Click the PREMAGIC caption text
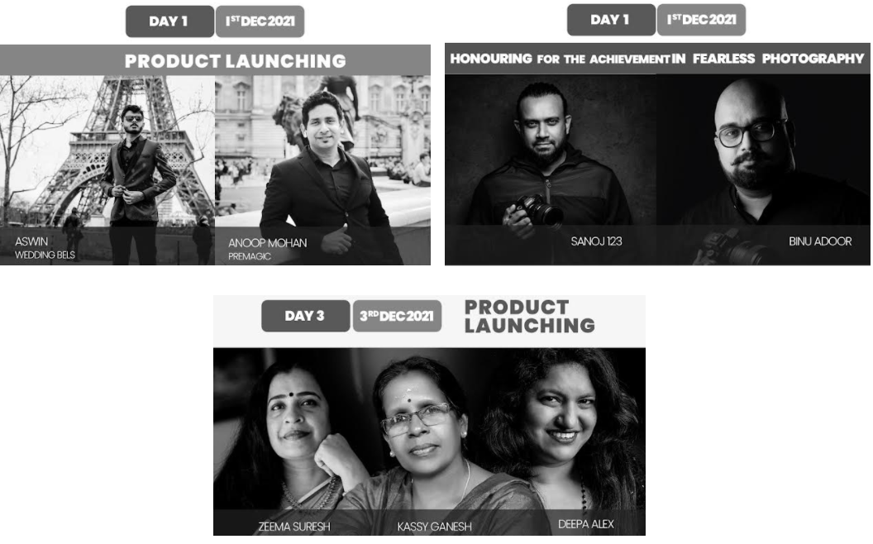Screen dimensions: 873x544 click(250, 256)
